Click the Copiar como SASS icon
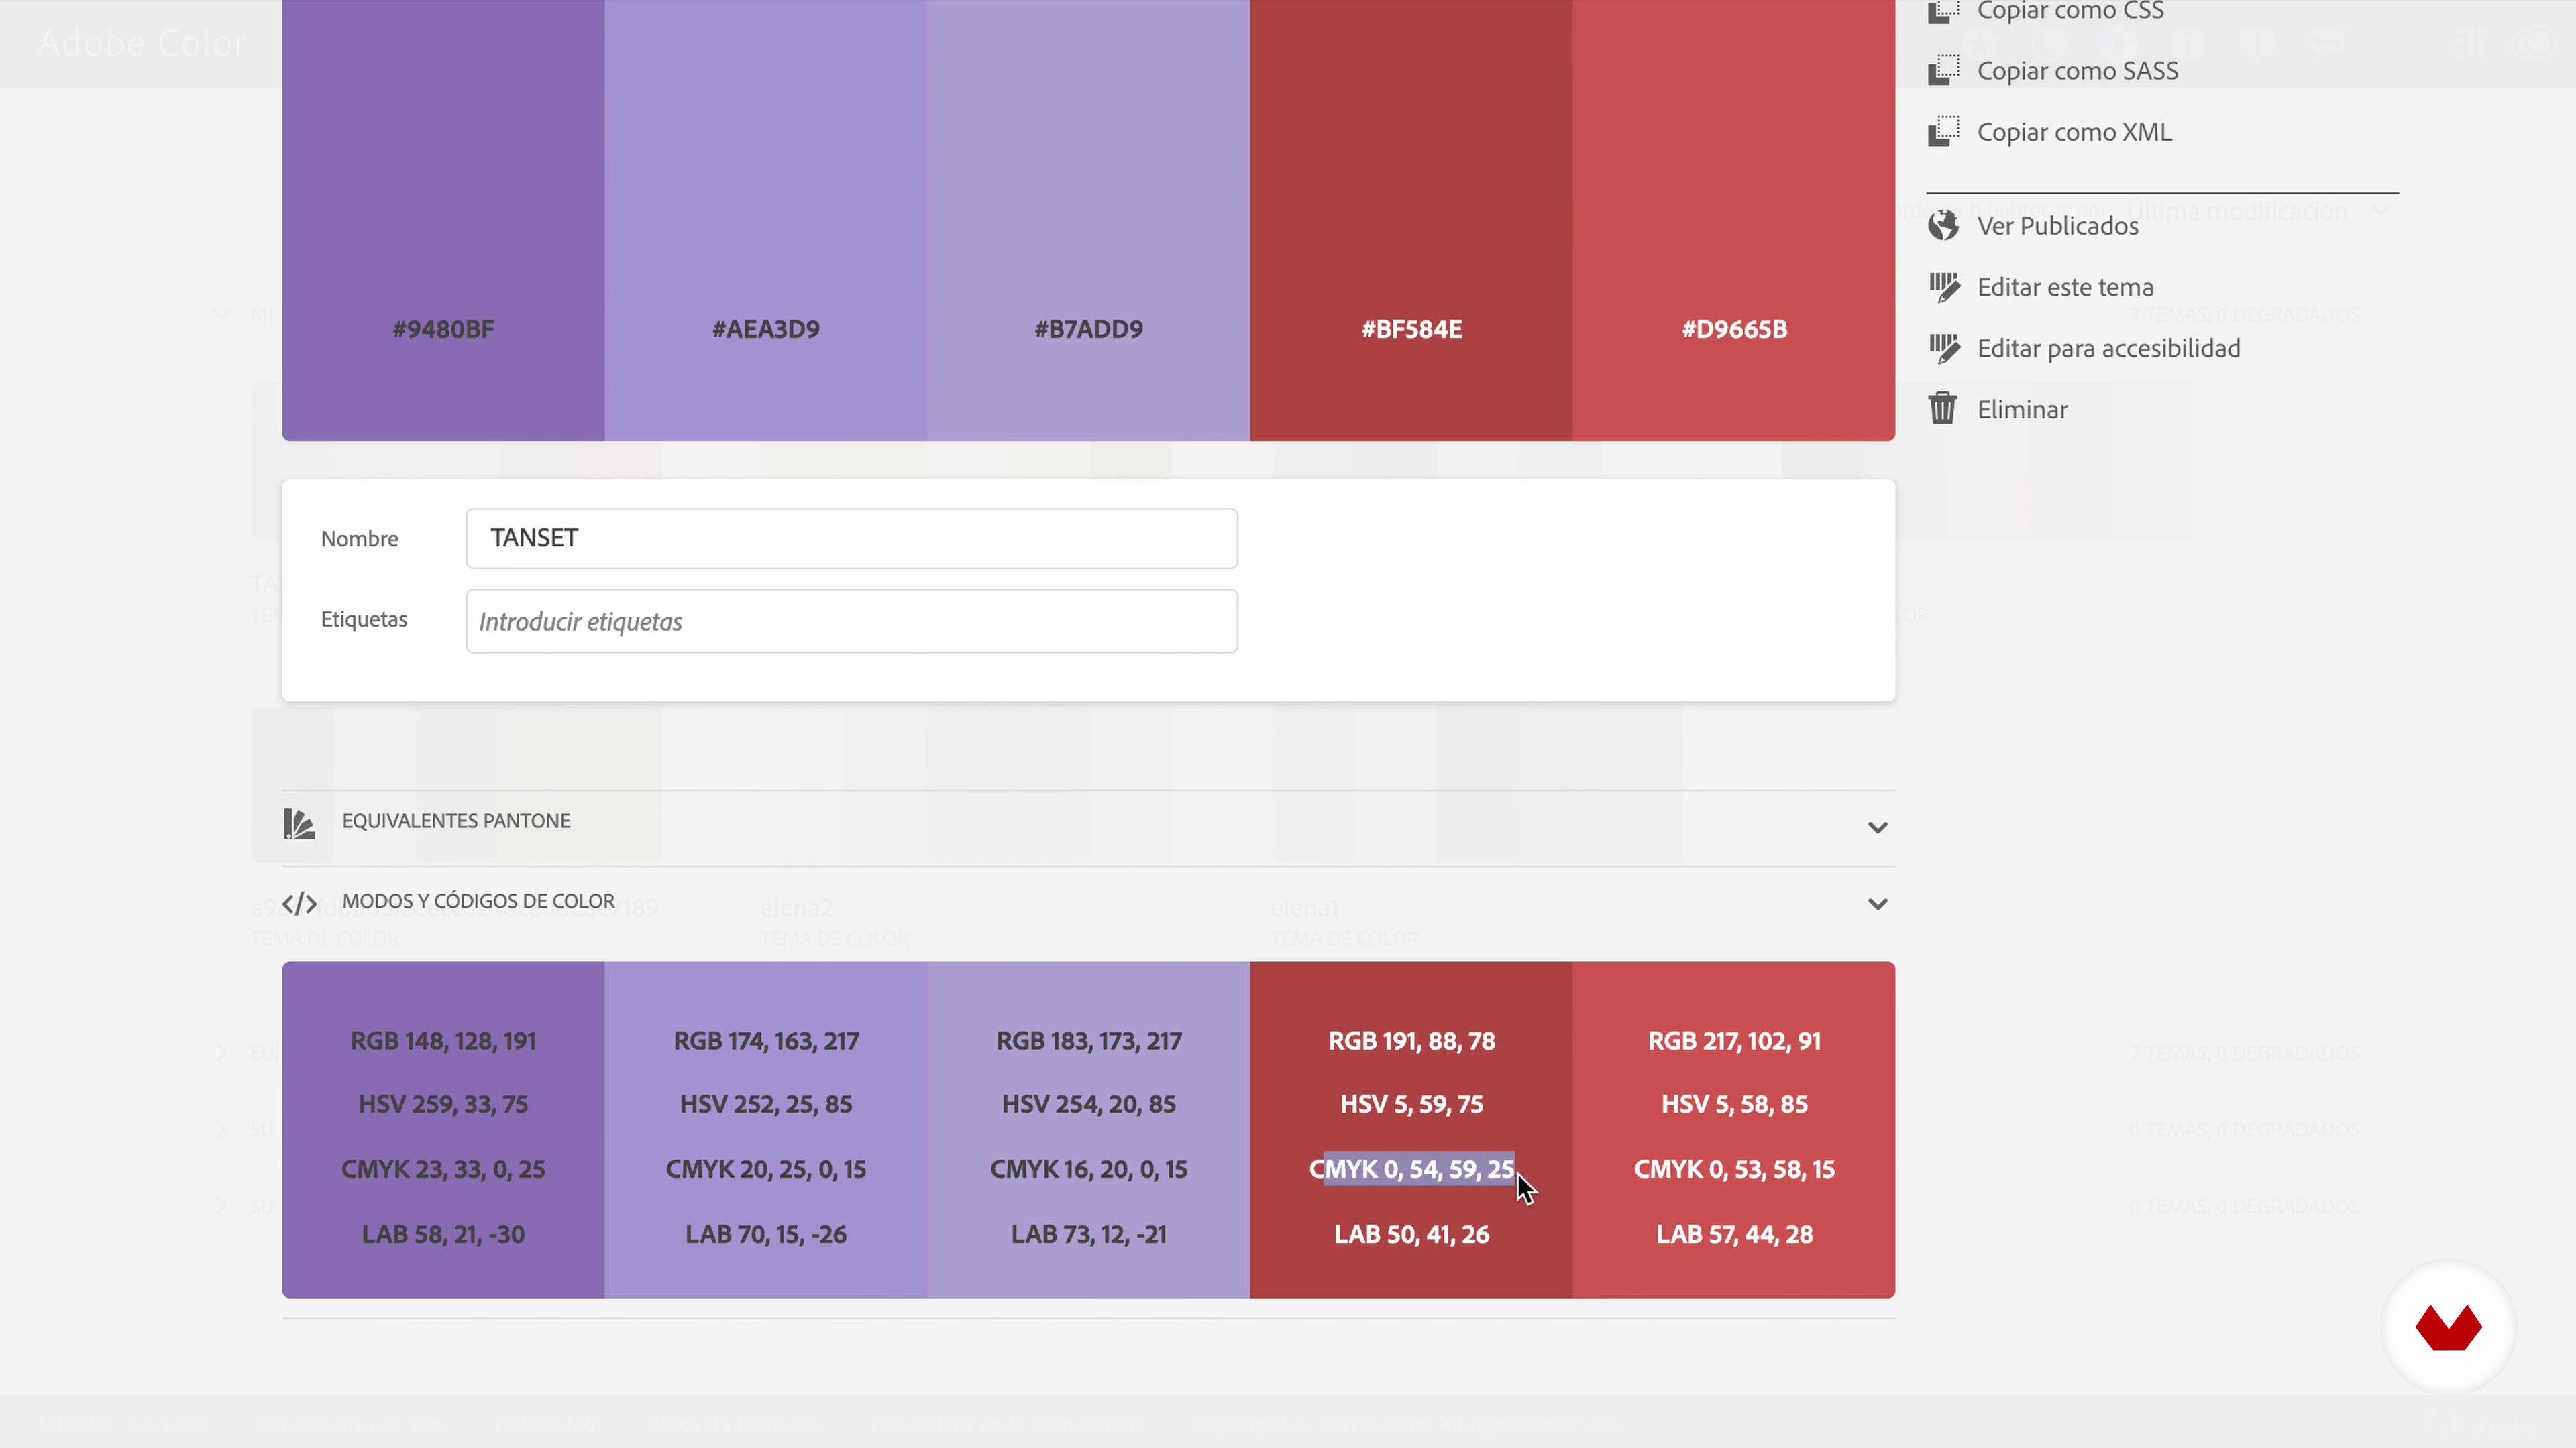The image size is (2576, 1448). [1943, 70]
